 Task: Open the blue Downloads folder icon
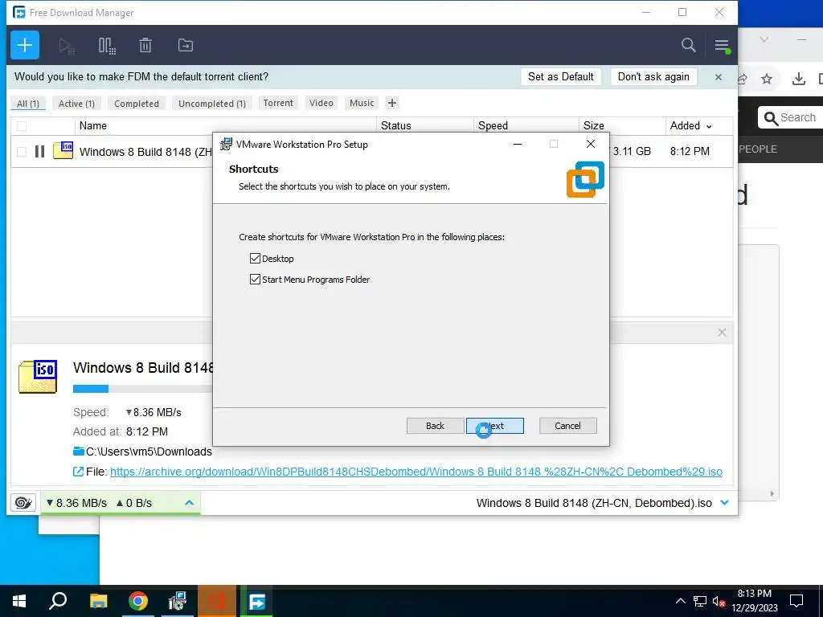click(x=79, y=452)
